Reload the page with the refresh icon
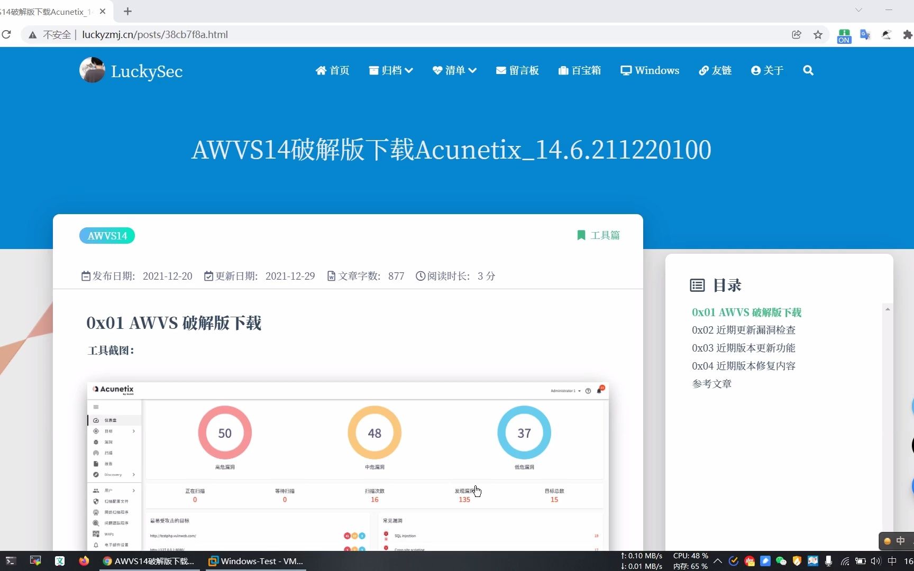914x571 pixels. tap(7, 34)
